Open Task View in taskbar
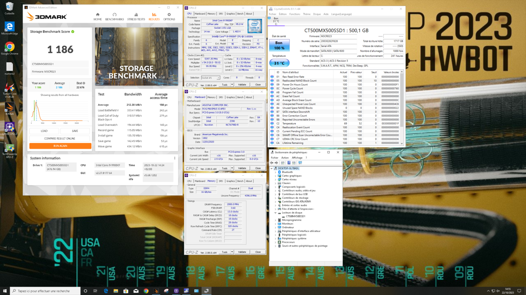526x295 pixels. point(95,291)
